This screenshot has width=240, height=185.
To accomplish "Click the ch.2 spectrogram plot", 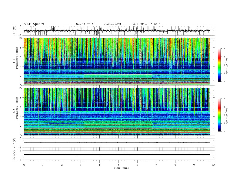I will 117,112.
